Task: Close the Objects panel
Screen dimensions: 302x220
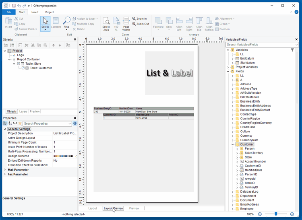Action: pos(75,39)
